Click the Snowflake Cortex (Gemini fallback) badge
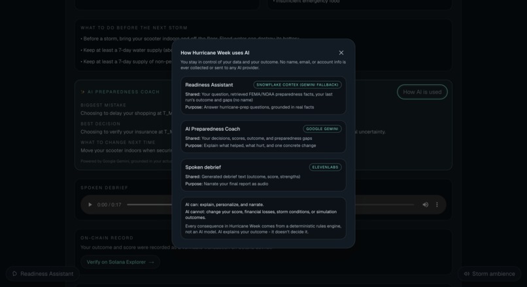 point(297,85)
